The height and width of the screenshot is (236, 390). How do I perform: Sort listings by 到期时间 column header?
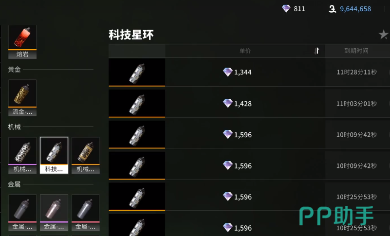[356, 51]
